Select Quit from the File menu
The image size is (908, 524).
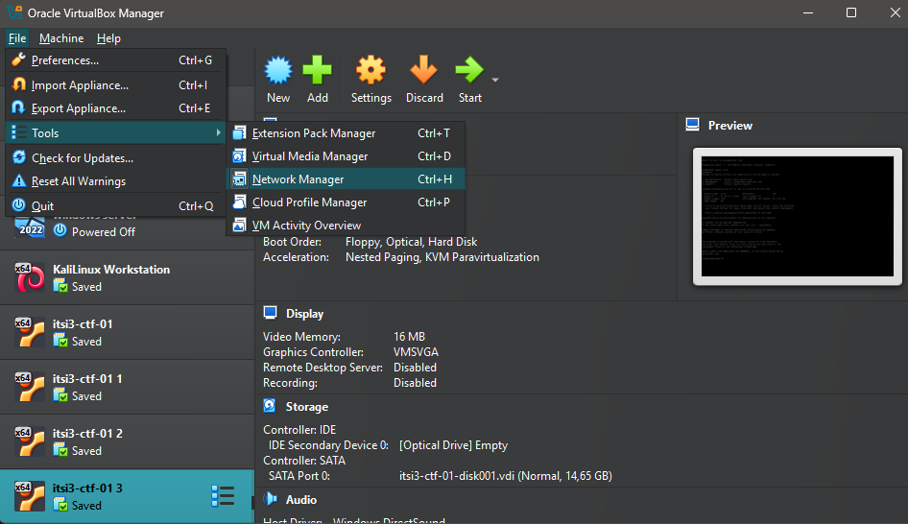coord(114,206)
